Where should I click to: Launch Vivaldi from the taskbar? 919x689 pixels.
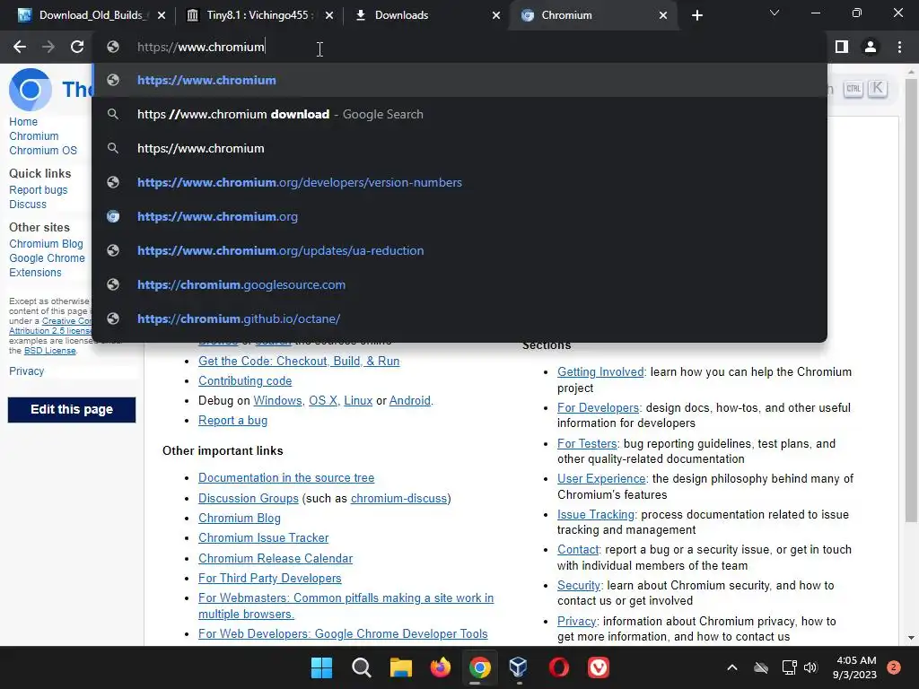599,667
